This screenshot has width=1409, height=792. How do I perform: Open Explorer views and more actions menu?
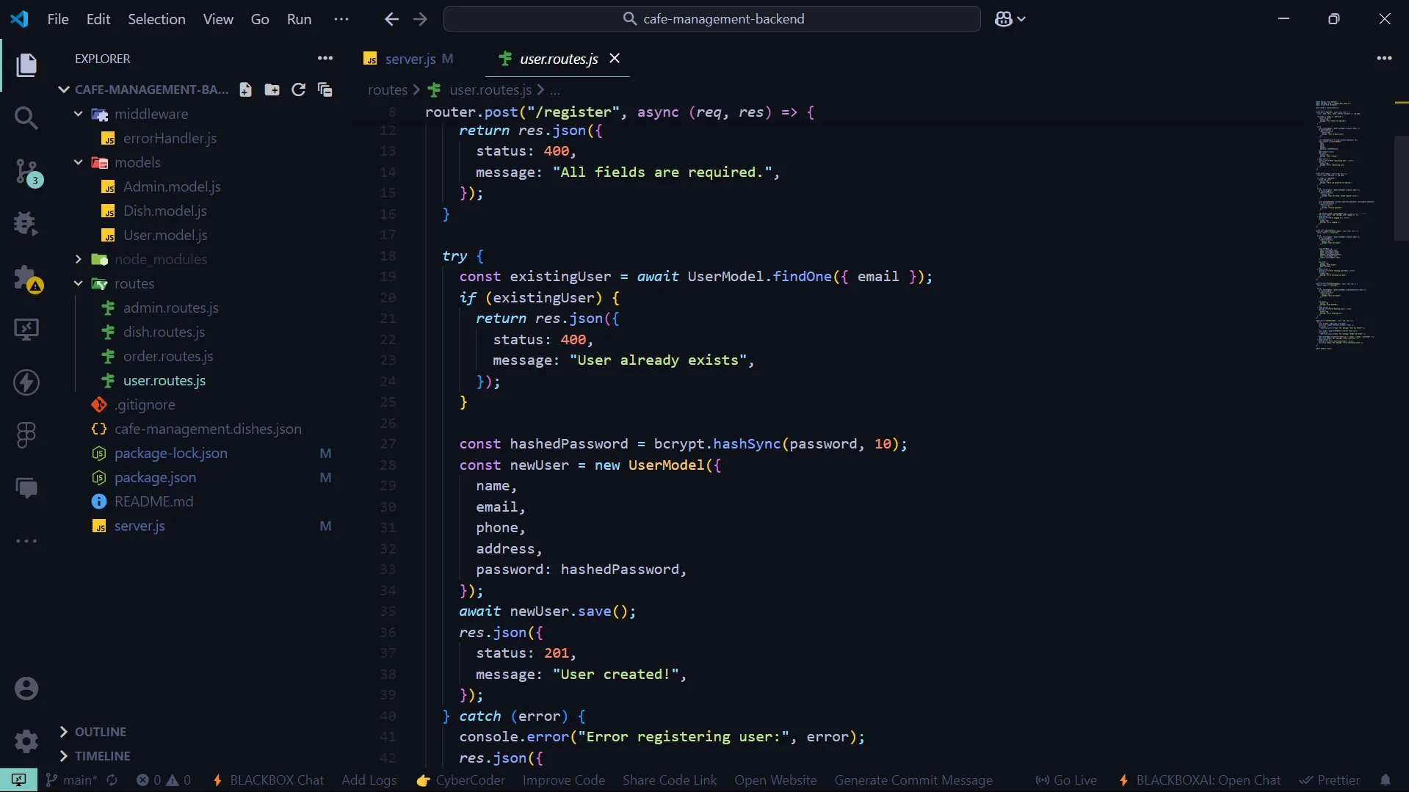tap(325, 59)
